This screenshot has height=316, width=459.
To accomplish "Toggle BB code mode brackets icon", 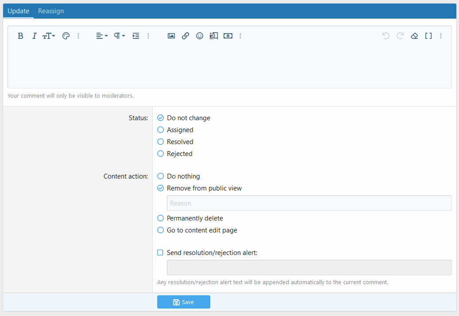I will pos(428,36).
